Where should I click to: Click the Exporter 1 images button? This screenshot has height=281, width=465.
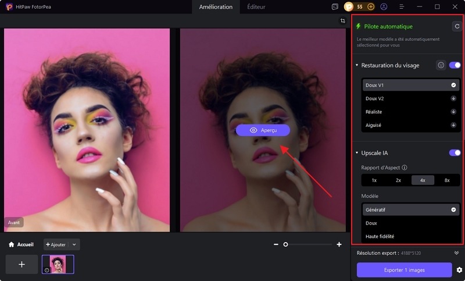pos(404,270)
